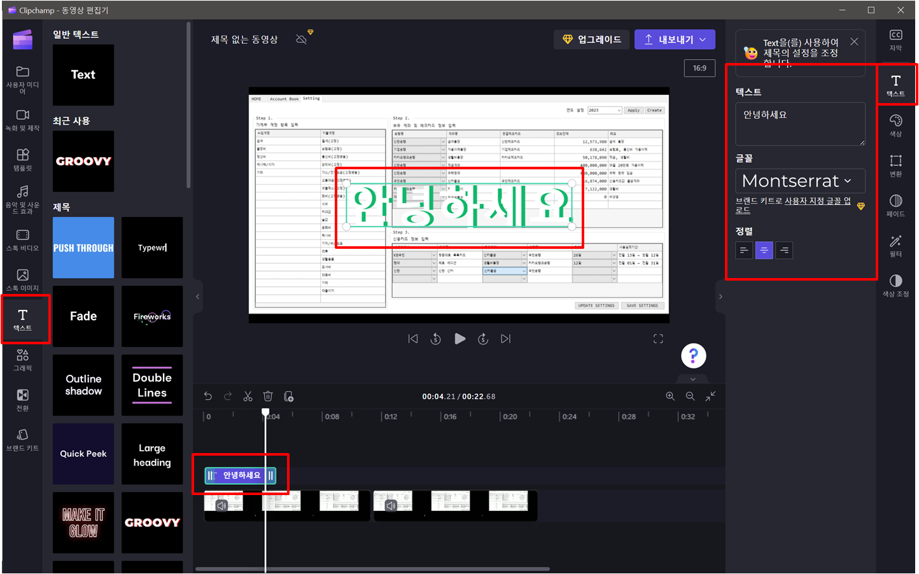Open the 스톡 이미지 tab

22,280
